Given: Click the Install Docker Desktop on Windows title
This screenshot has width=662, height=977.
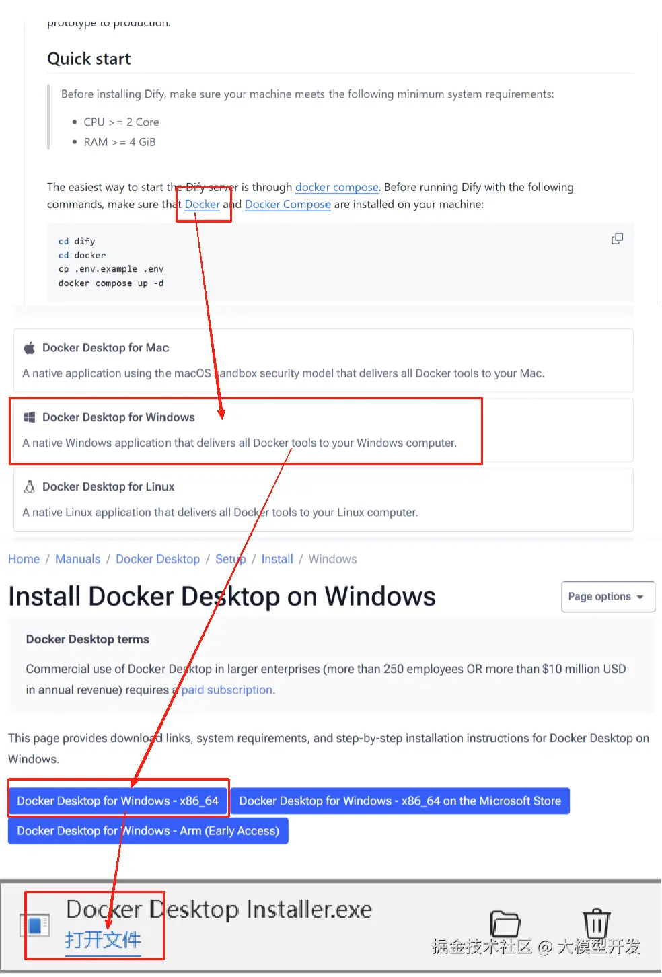Looking at the screenshot, I should point(222,597).
